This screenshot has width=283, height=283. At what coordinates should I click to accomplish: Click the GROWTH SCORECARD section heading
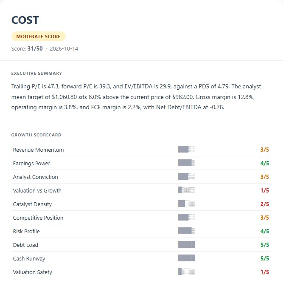[x=36, y=135]
